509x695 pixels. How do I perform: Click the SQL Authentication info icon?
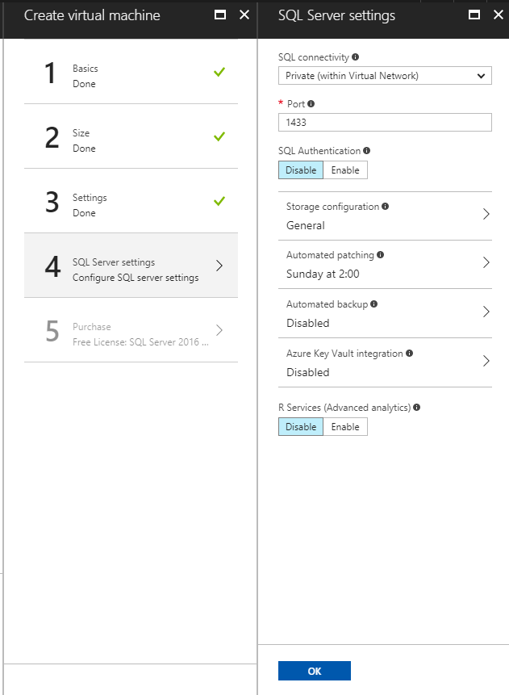(368, 151)
